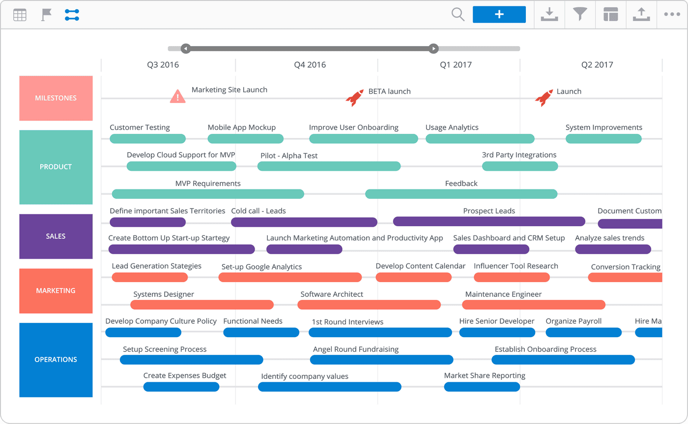Open the Customer Testing bar

(147, 139)
